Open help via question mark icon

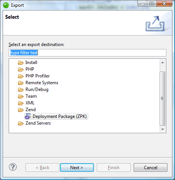tap(13, 167)
